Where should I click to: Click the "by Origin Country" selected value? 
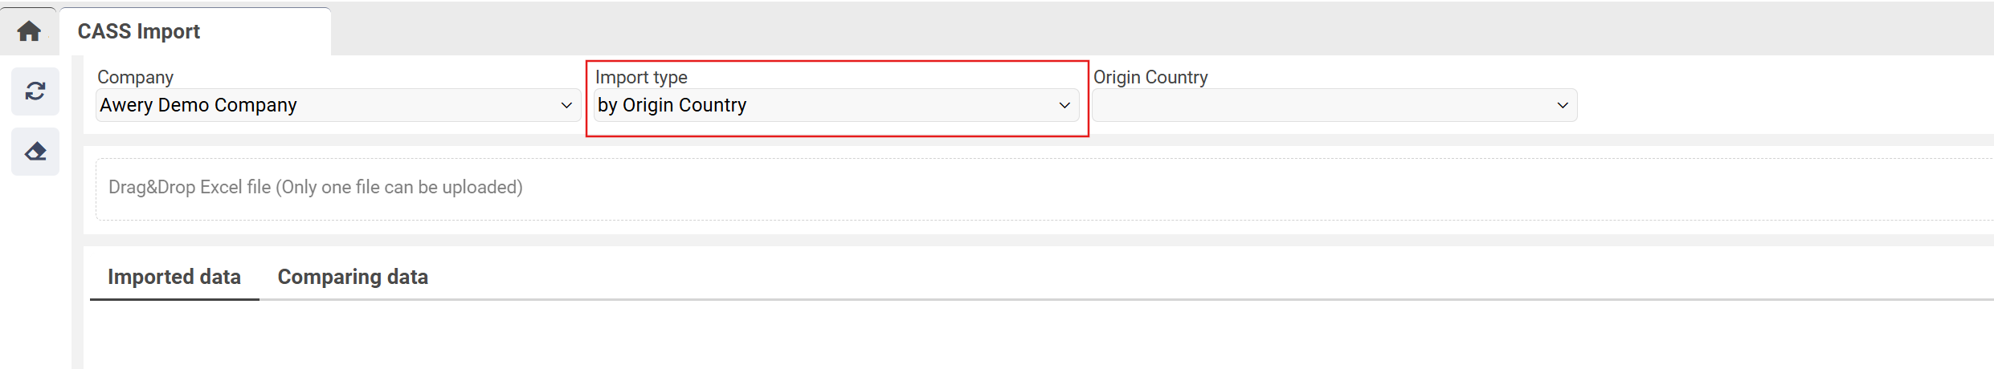coord(672,105)
